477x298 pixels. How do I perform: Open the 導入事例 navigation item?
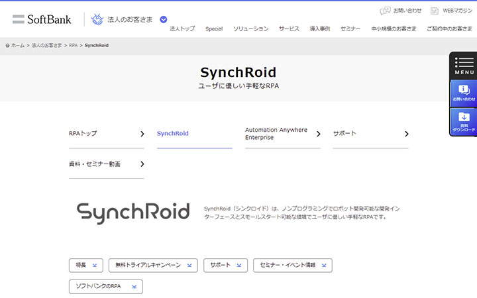tap(320, 28)
